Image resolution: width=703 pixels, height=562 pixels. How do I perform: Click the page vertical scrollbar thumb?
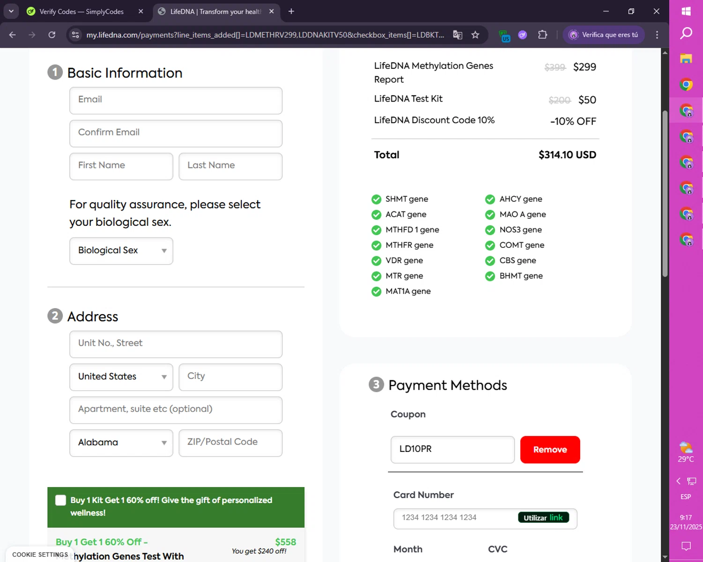tap(665, 193)
